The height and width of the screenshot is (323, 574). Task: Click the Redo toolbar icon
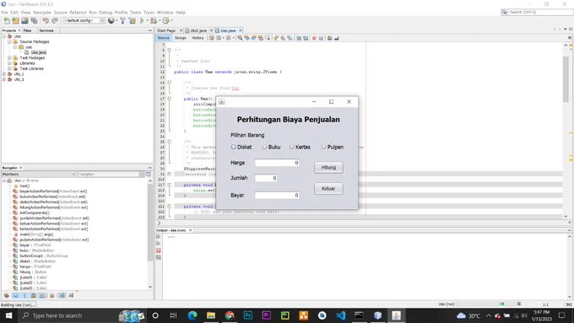click(x=55, y=20)
